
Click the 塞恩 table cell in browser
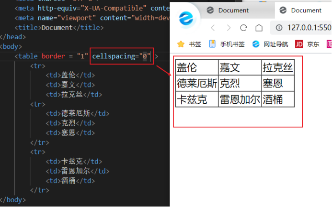pos(278,83)
